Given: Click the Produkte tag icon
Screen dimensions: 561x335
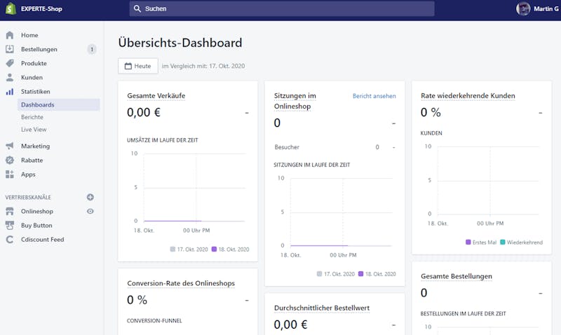Looking at the screenshot, I should tap(10, 63).
